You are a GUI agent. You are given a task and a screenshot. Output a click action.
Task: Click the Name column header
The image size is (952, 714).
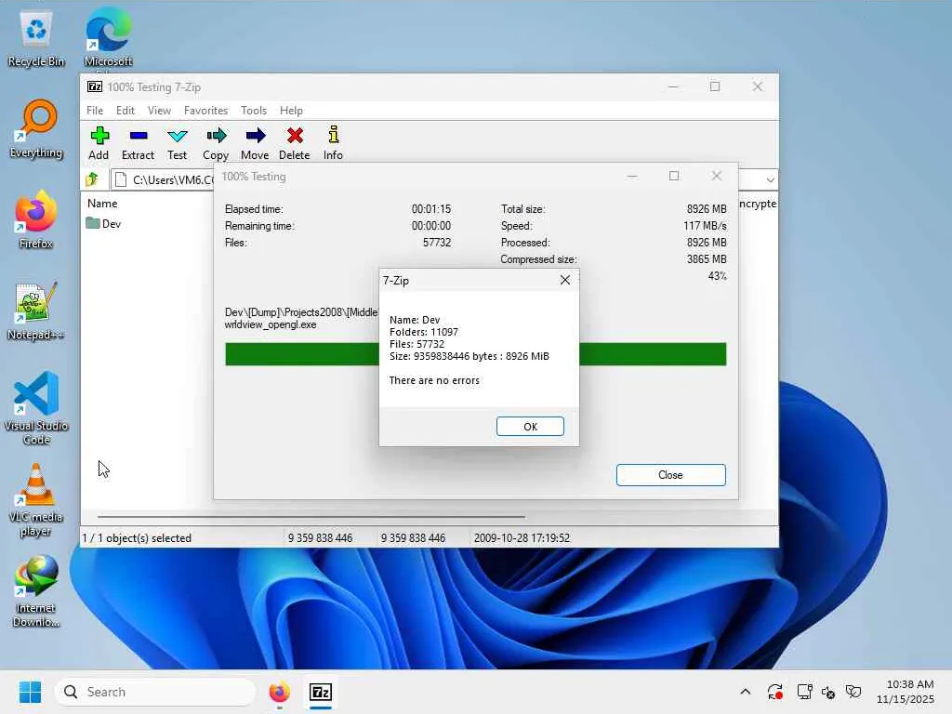102,204
